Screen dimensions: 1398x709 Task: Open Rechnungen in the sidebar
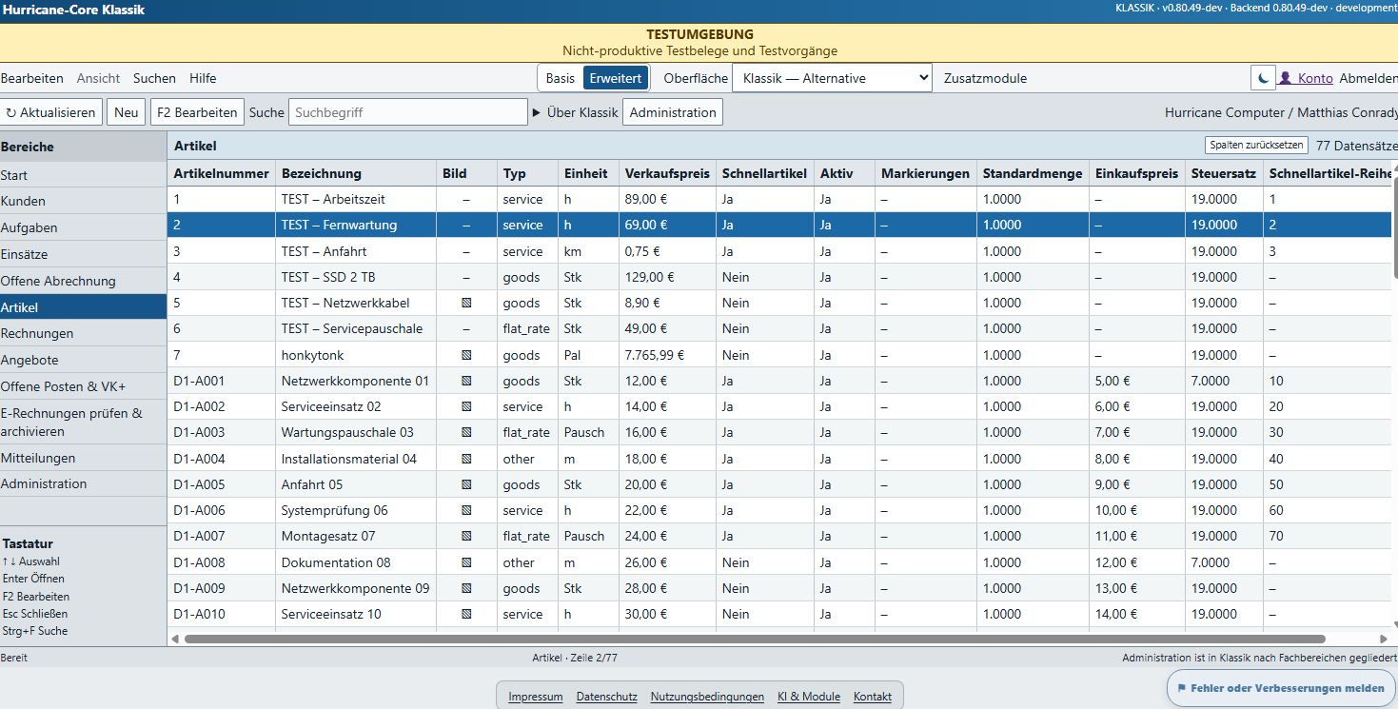coord(84,333)
